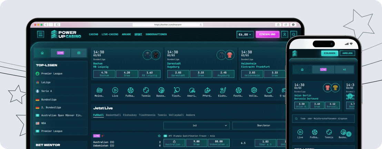Screen dimensions: 382x149
Task: Click EINLOGGEN on phone screen
Action: point(330,53)
